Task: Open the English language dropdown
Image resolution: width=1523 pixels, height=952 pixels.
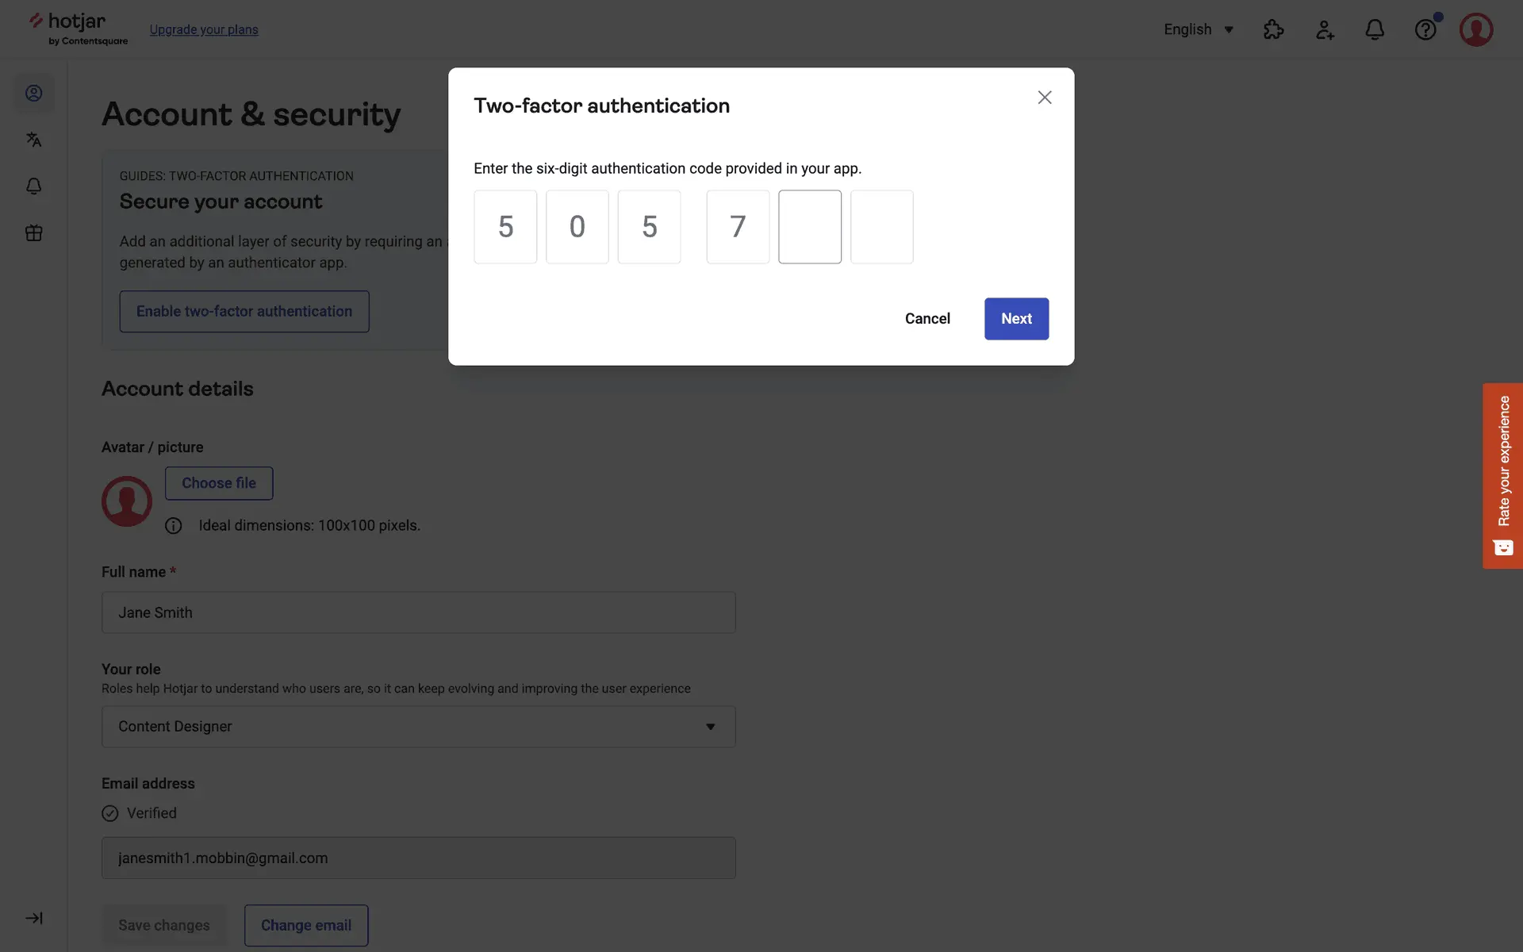Action: (x=1199, y=30)
